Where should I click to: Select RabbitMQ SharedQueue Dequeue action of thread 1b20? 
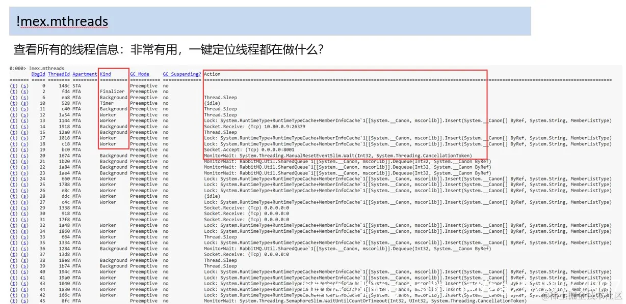(x=348, y=161)
